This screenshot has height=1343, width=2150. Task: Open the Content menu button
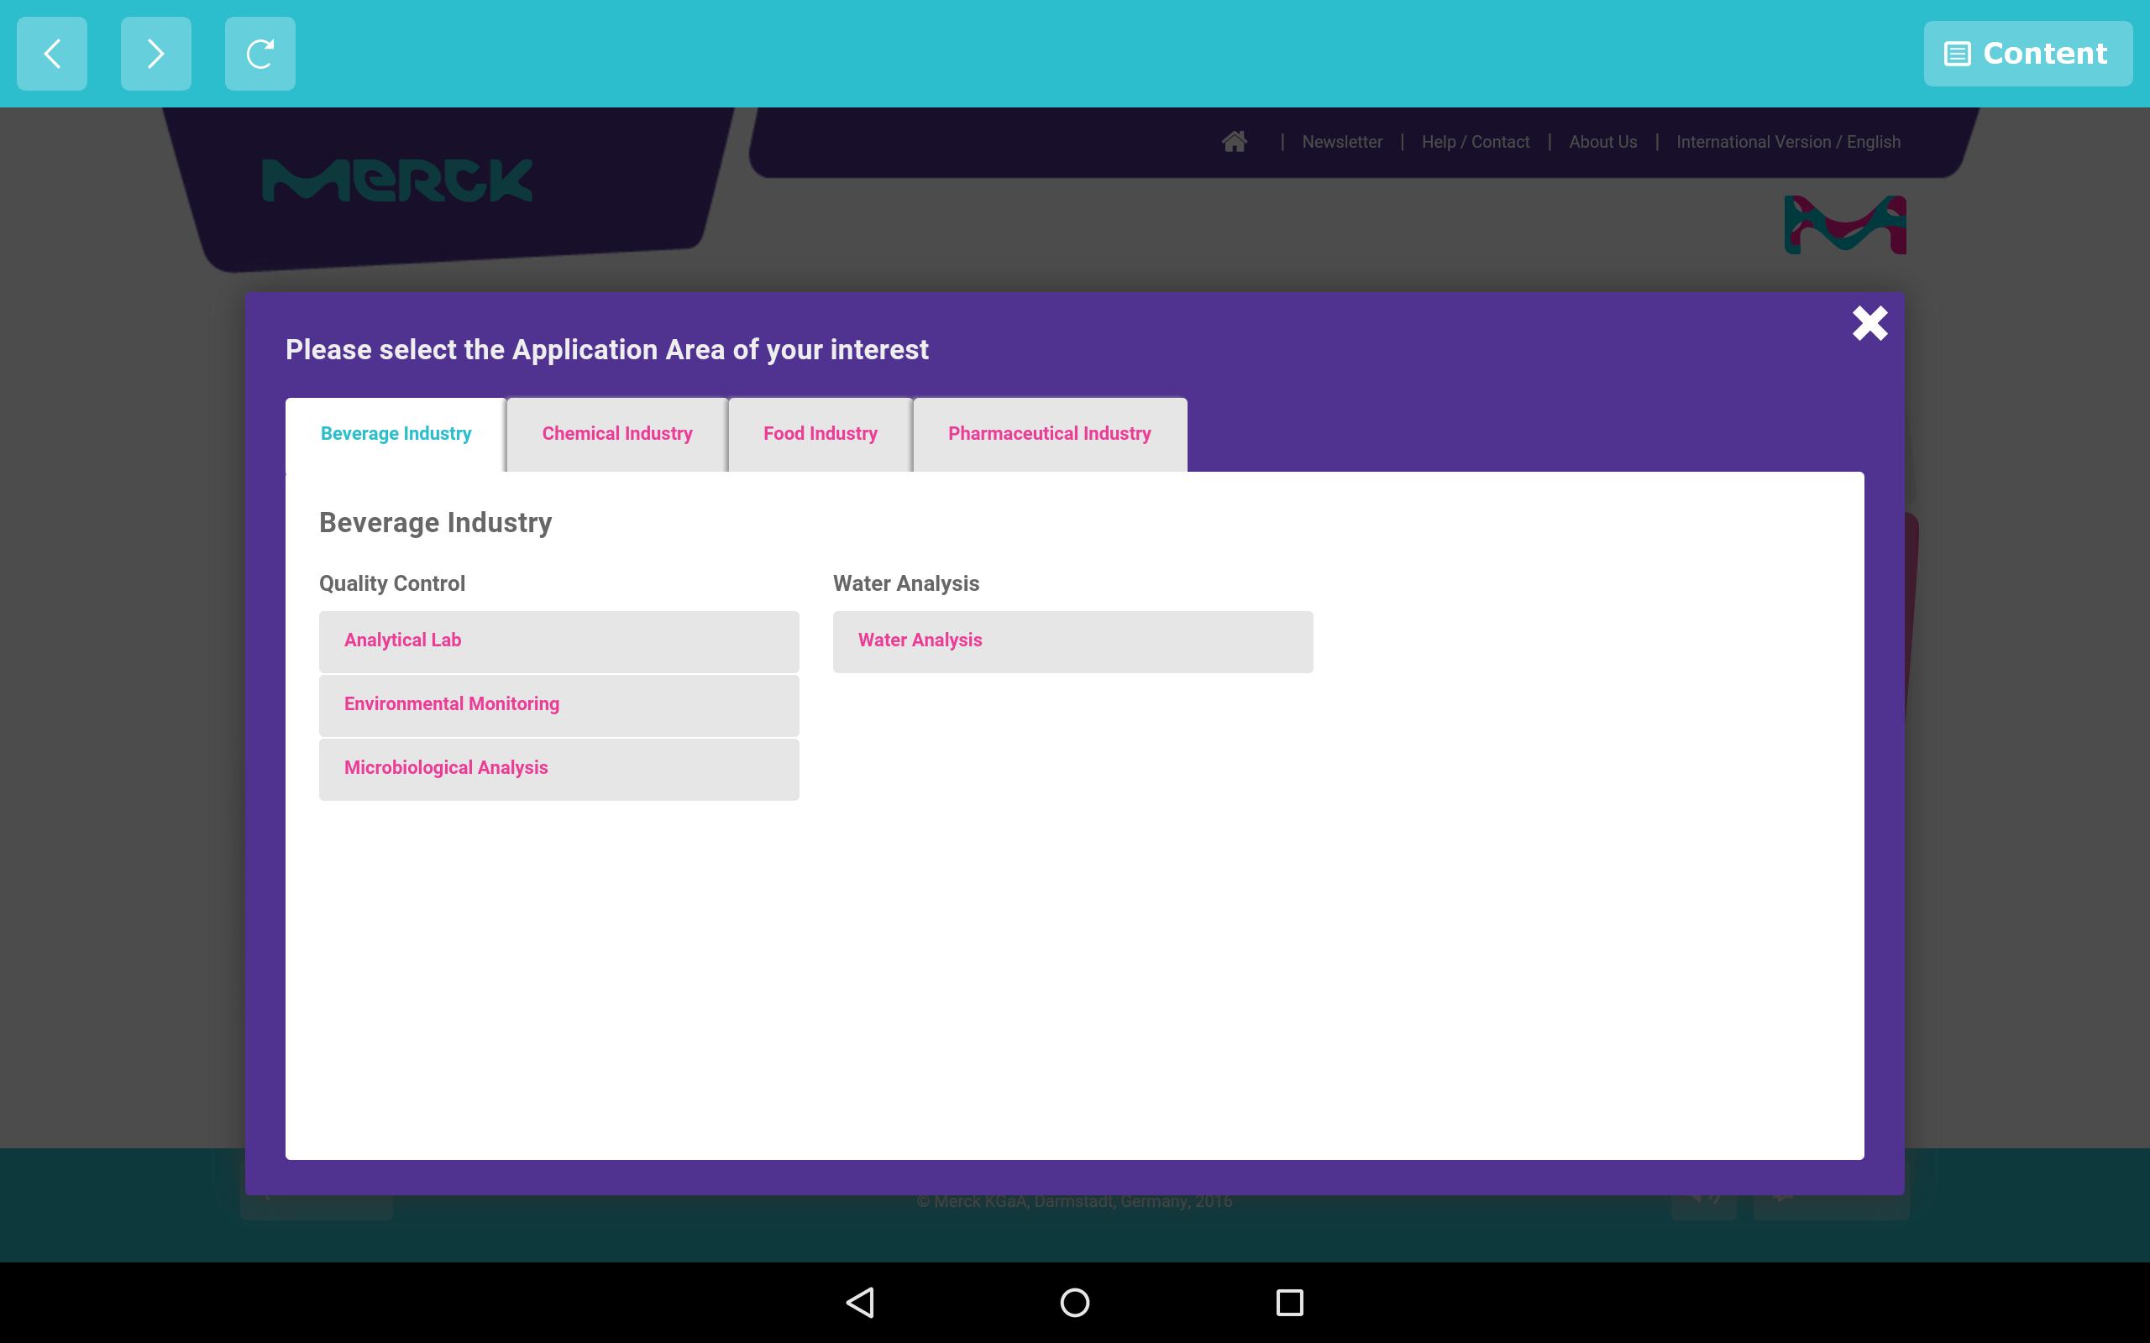point(2027,53)
